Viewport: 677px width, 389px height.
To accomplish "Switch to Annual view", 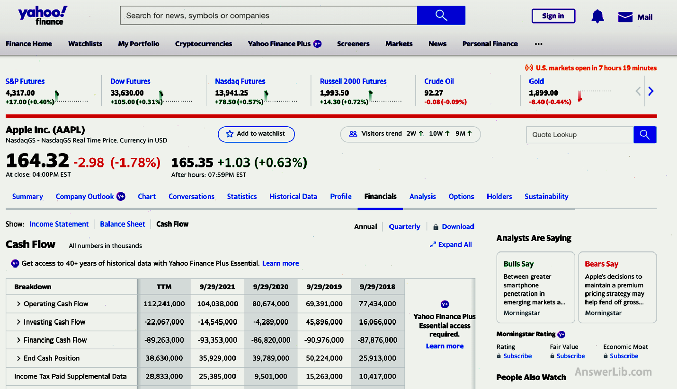I will tap(365, 227).
